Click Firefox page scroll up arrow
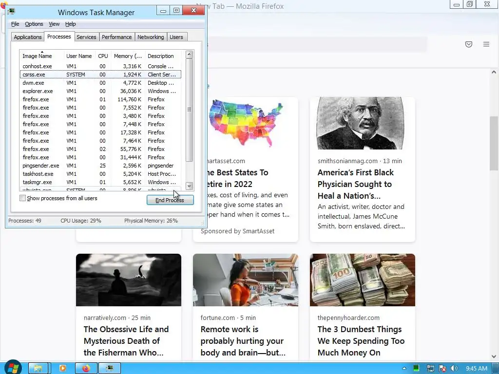Viewport: 499px width, 374px height. coord(494,72)
